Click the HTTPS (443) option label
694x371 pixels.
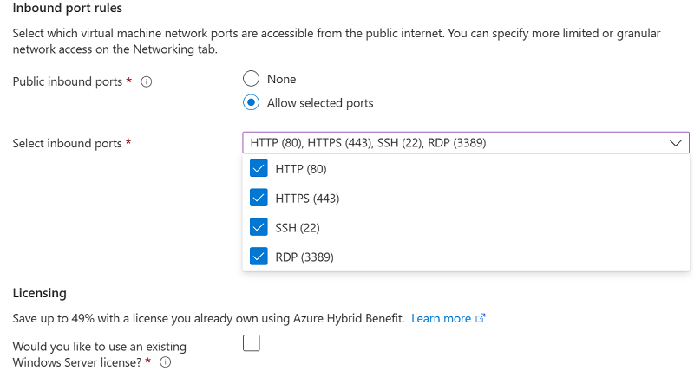pyautogui.click(x=307, y=199)
